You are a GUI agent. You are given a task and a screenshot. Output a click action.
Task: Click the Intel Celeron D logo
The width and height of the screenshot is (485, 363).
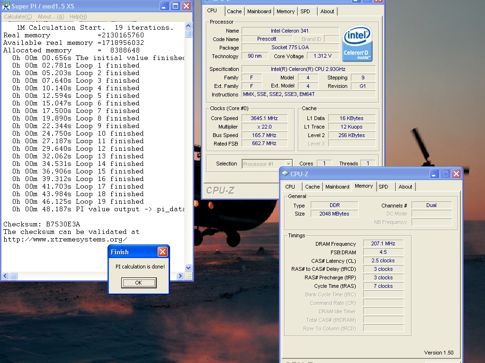coord(358,43)
